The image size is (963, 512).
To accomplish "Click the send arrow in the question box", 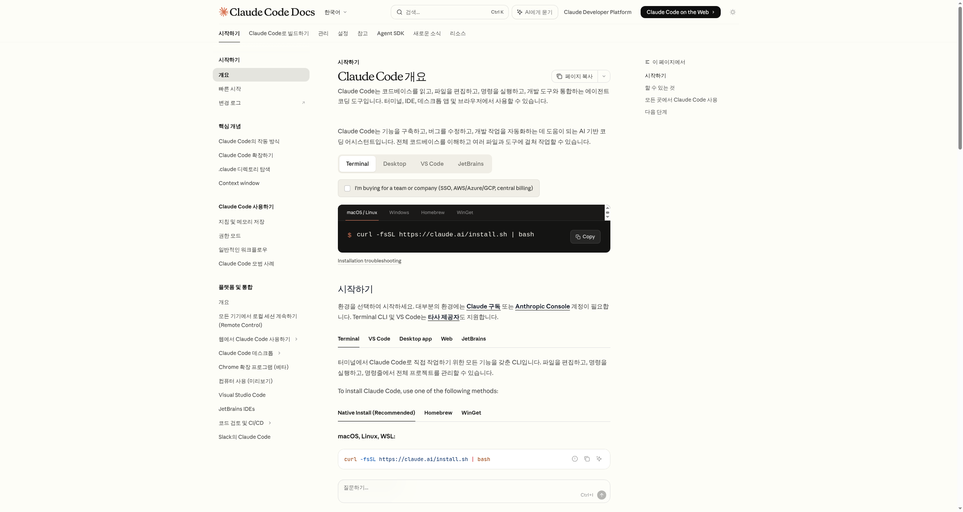I will click(601, 495).
